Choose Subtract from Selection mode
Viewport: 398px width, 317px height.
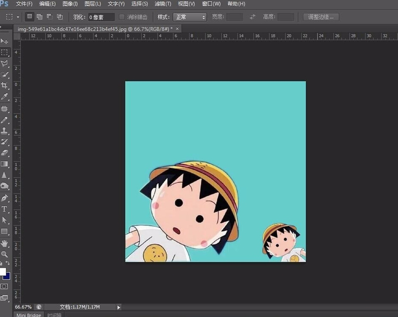(x=50, y=17)
